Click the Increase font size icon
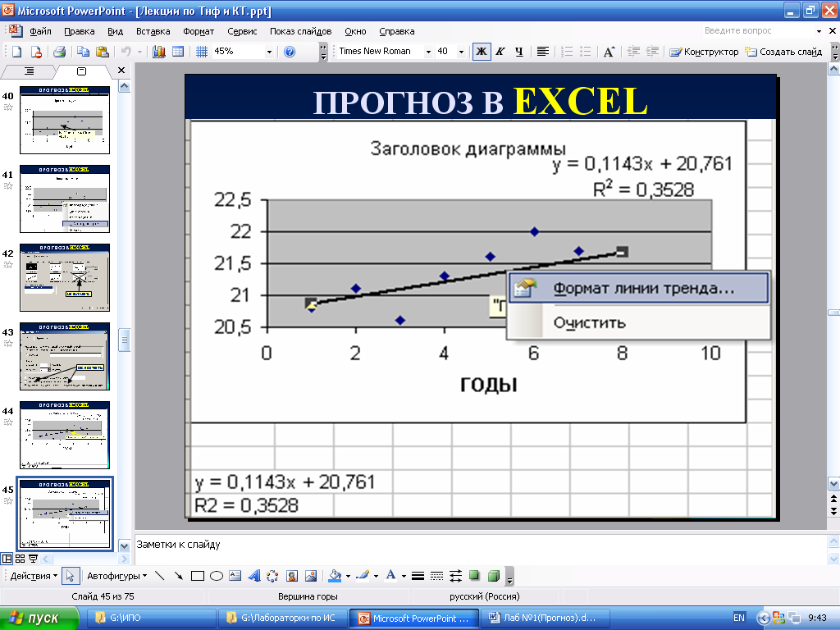This screenshot has height=630, width=840. click(x=609, y=52)
